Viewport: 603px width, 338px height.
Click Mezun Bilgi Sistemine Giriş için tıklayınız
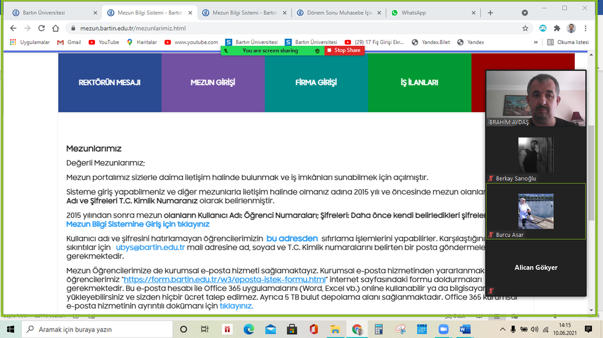[138, 225]
